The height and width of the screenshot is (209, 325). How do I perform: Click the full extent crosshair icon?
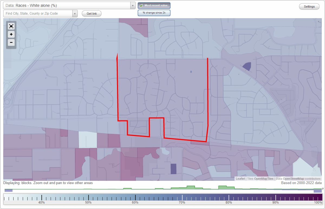point(11,26)
